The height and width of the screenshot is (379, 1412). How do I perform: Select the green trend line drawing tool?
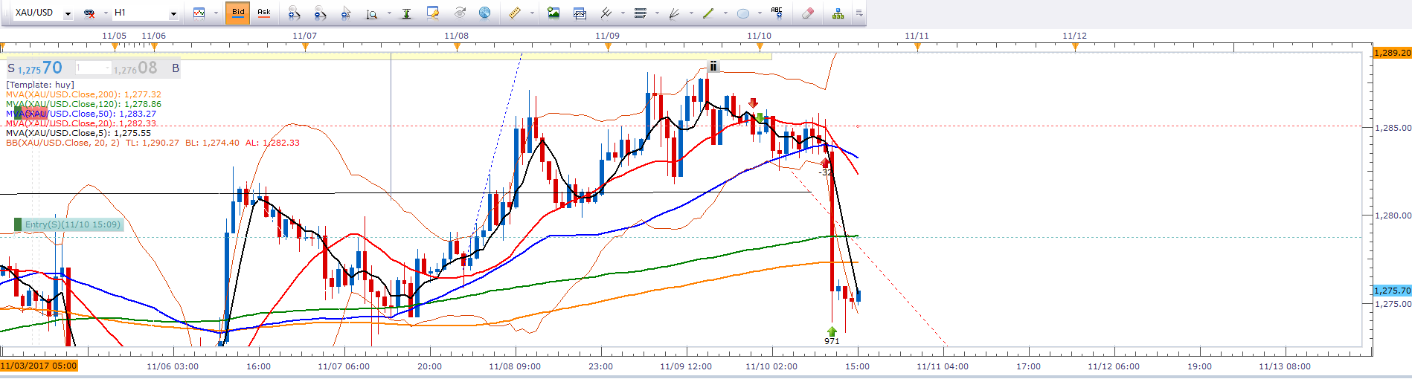point(707,13)
